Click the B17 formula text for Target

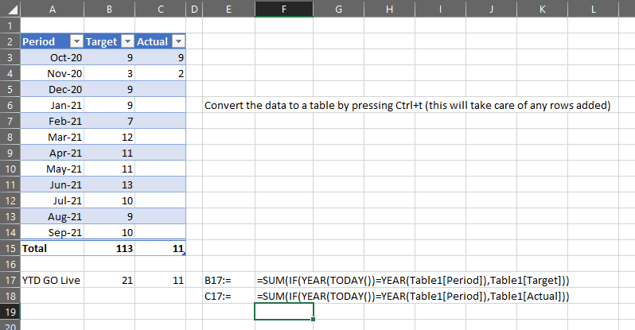coord(413,280)
